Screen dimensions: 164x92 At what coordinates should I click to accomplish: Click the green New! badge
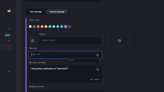click(7, 35)
